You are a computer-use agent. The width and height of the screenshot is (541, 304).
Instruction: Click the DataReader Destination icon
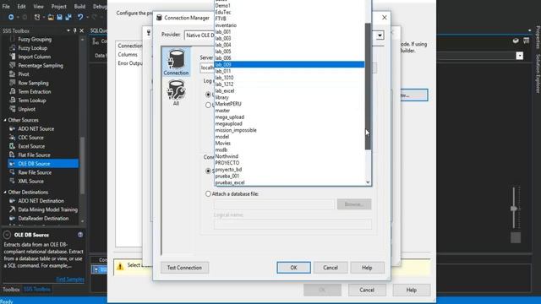point(13,218)
